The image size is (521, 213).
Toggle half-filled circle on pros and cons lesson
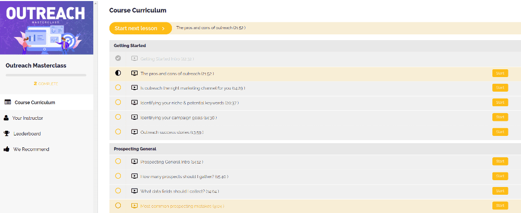[x=118, y=73]
